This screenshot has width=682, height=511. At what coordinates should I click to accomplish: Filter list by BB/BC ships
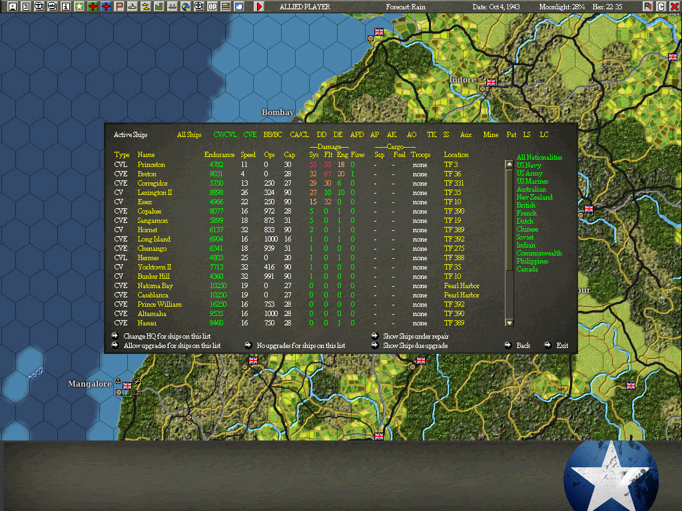272,134
